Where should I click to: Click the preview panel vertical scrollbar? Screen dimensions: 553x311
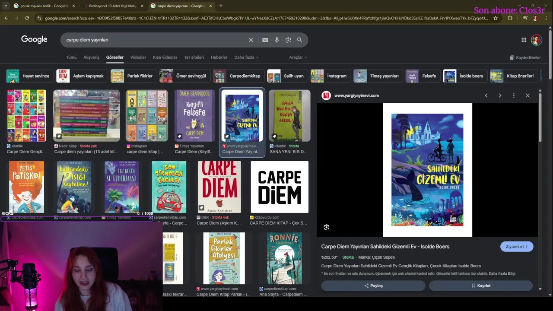tap(540, 117)
